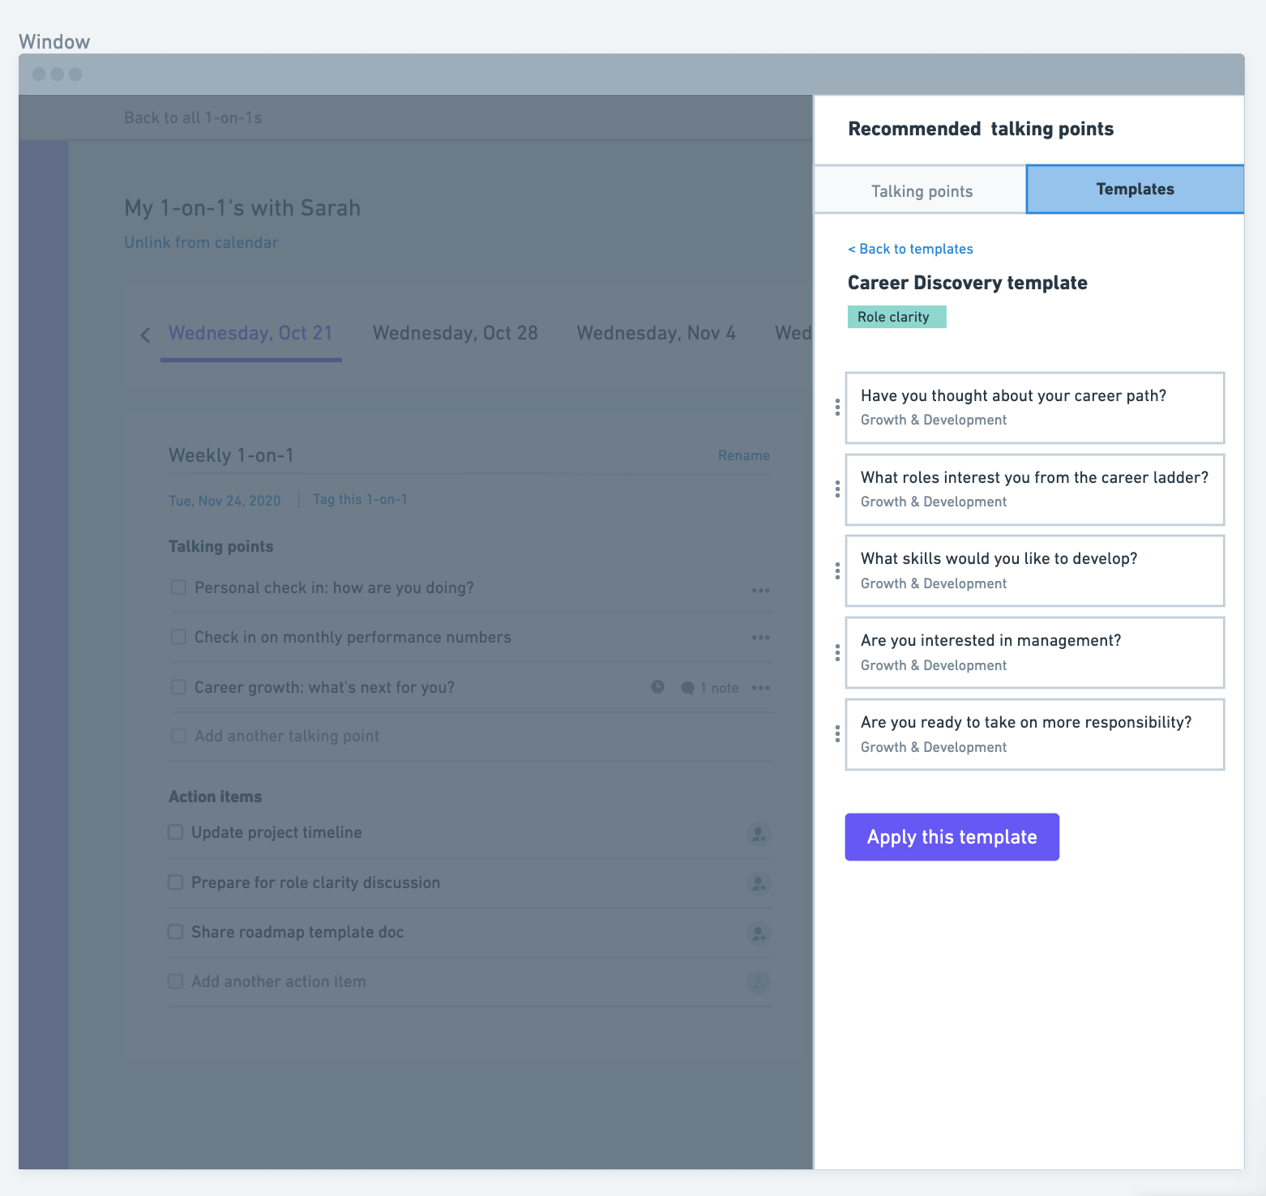Go back to templates list

tap(910, 249)
